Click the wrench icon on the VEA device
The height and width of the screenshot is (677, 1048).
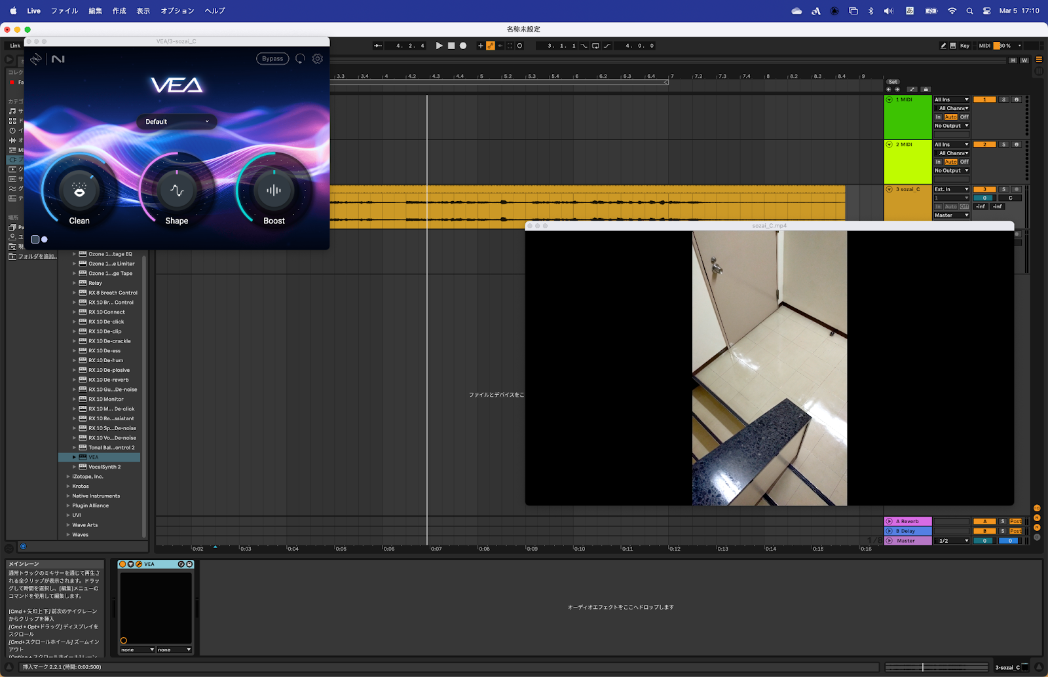(139, 564)
